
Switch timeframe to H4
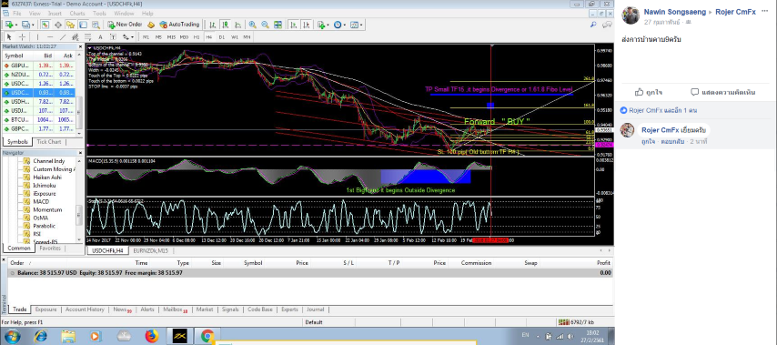[209, 36]
